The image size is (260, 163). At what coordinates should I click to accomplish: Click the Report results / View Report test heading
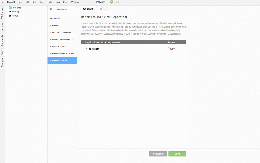(x=104, y=17)
